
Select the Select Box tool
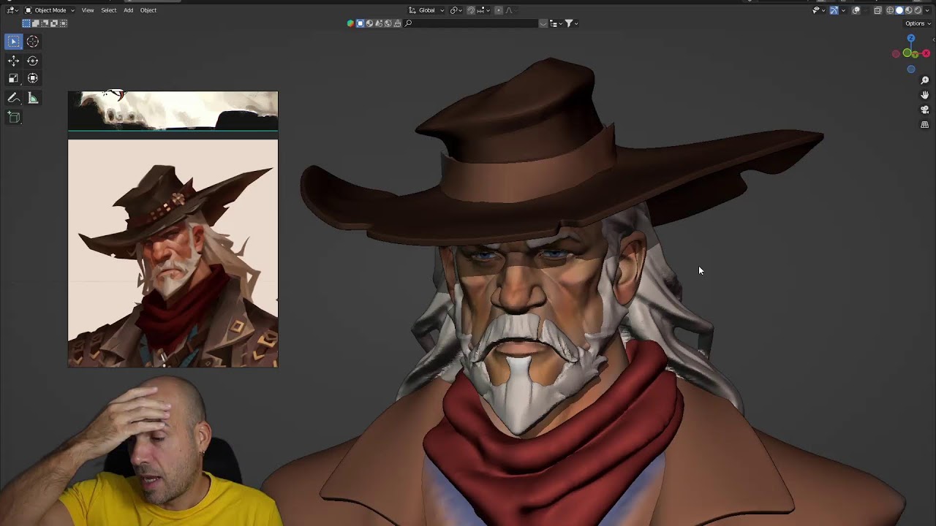coord(13,42)
